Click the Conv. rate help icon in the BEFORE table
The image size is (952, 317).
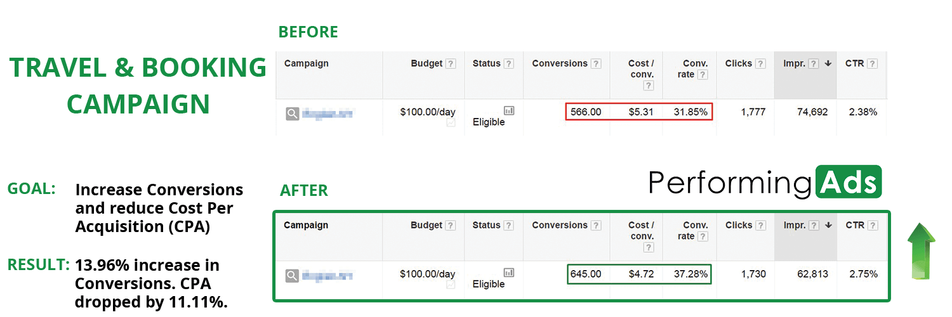[703, 75]
